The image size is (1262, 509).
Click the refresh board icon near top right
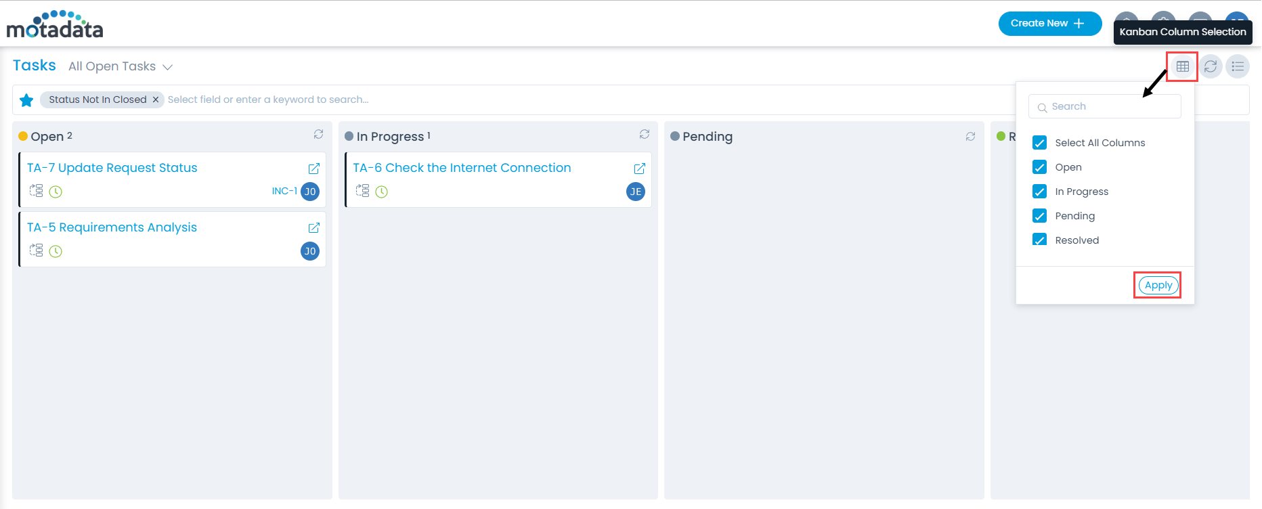tap(1211, 66)
